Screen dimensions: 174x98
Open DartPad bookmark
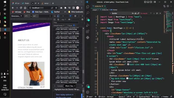[55, 12]
